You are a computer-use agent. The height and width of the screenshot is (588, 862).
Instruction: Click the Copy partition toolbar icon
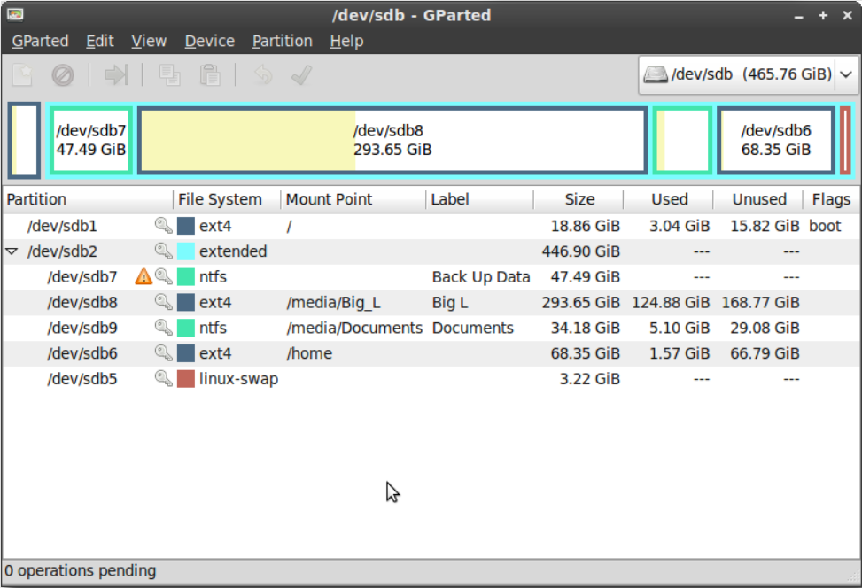(x=169, y=75)
